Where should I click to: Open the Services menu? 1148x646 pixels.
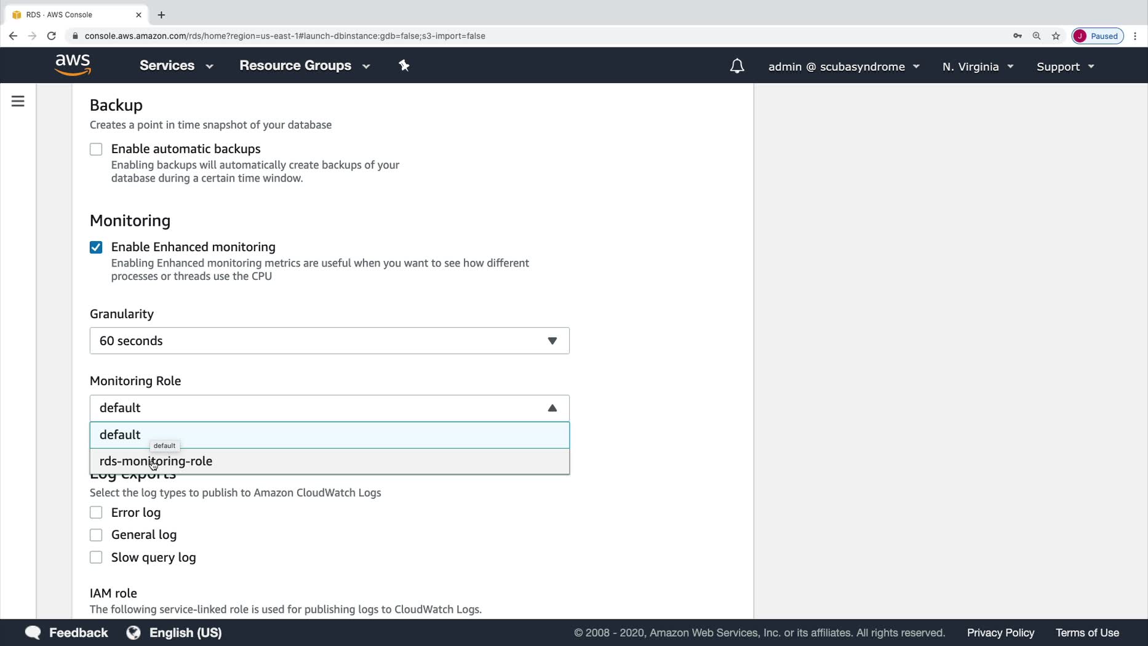[176, 66]
